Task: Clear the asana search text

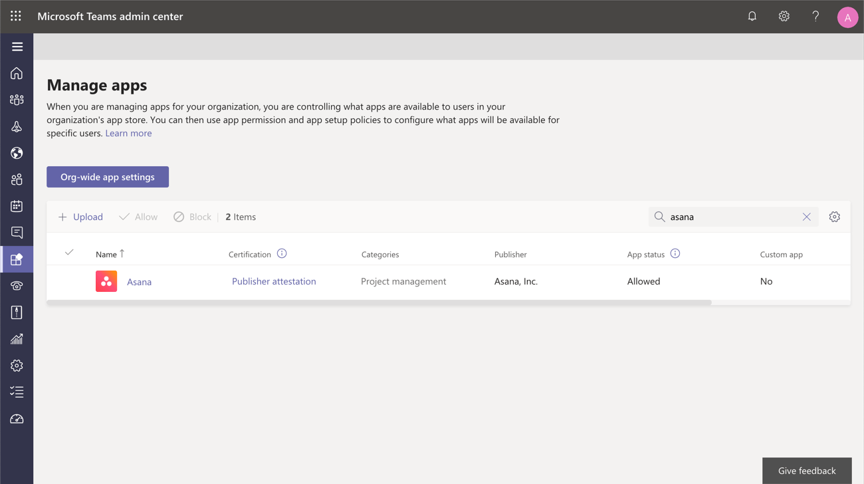Action: click(807, 217)
